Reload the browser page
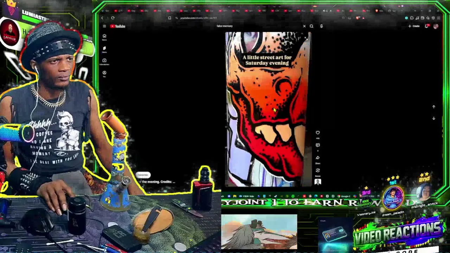This screenshot has height=253, width=450. pyautogui.click(x=113, y=18)
